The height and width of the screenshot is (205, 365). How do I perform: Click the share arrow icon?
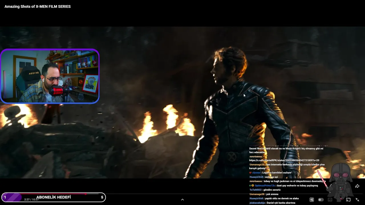click(x=357, y=186)
